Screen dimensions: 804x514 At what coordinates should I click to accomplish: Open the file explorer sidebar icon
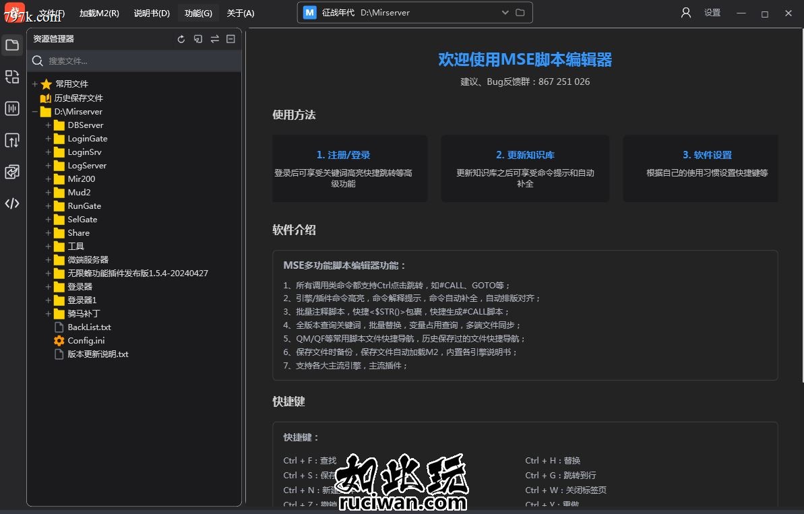[12, 45]
